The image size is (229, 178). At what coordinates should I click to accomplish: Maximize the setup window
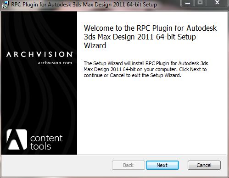200,3
